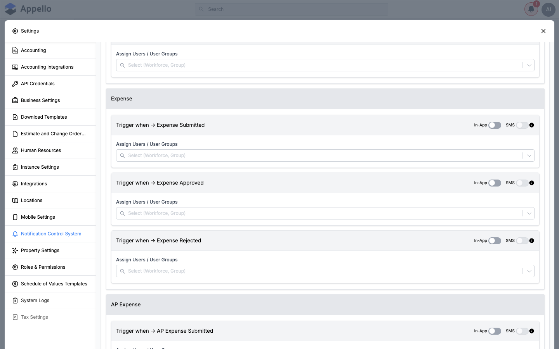Screen dimensions: 559x349
Task: Toggle In-App for Expense Rejected
Action: 495,241
